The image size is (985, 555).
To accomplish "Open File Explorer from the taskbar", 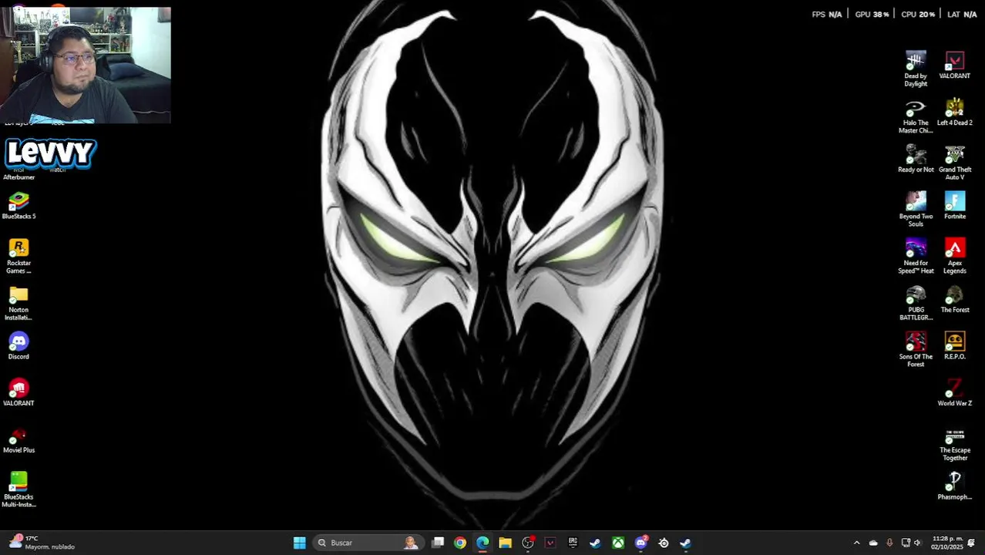I will point(505,543).
